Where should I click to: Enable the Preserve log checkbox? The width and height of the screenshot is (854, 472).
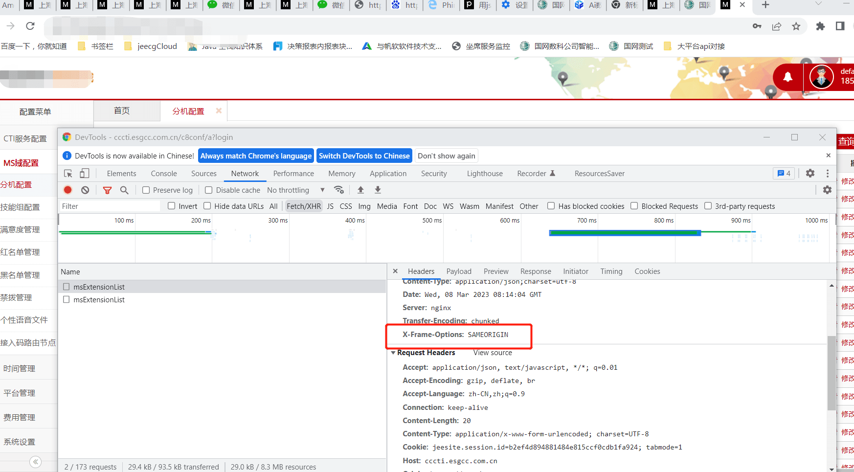click(146, 190)
